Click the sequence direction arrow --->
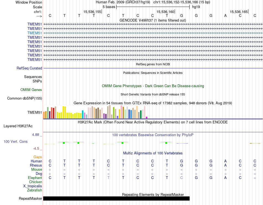 pyautogui.click(x=39, y=16)
